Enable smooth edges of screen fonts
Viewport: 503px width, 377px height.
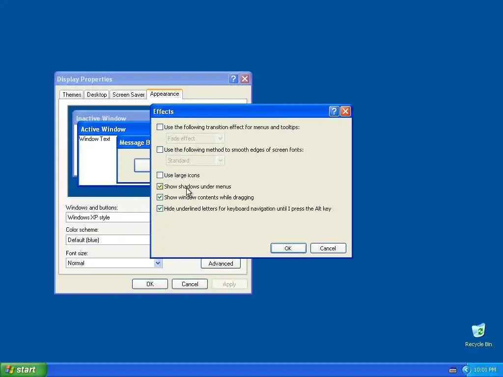[160, 149]
